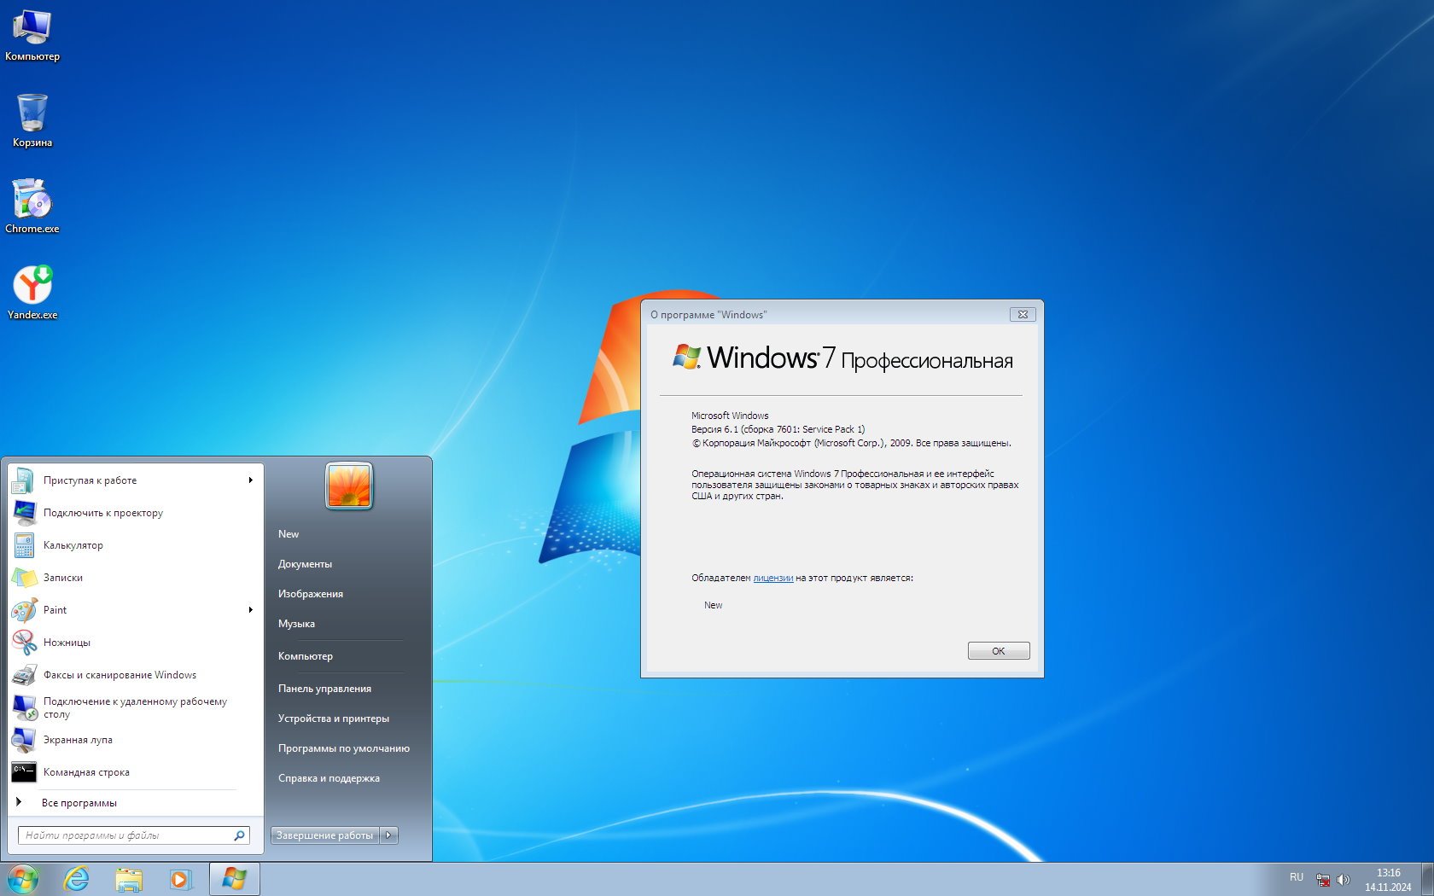Select the Корзина recycle bin icon
1434x896 pixels.
pyautogui.click(x=32, y=121)
